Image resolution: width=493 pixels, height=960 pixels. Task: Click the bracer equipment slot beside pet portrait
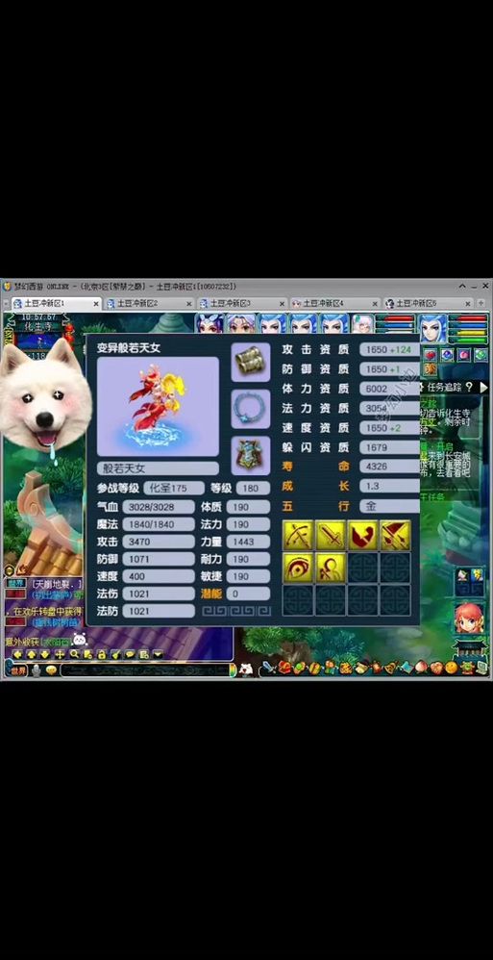[251, 363]
